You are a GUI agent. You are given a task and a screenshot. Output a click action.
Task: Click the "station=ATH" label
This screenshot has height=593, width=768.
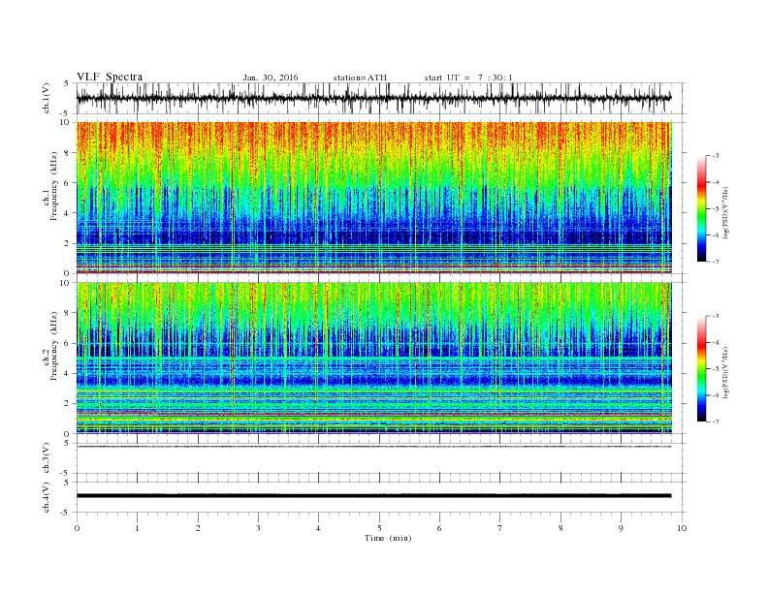360,78
